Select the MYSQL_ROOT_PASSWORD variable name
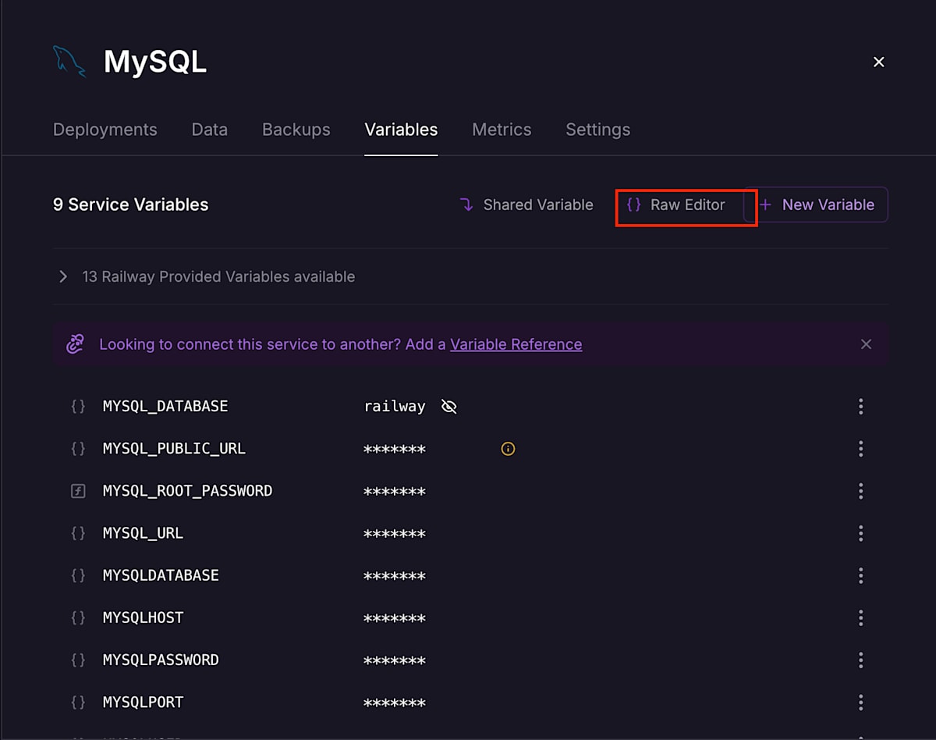936x740 pixels. [187, 491]
